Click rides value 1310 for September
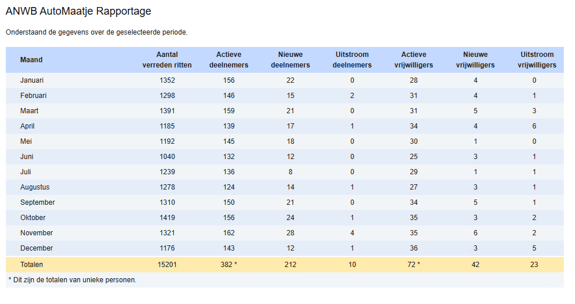 coord(167,202)
